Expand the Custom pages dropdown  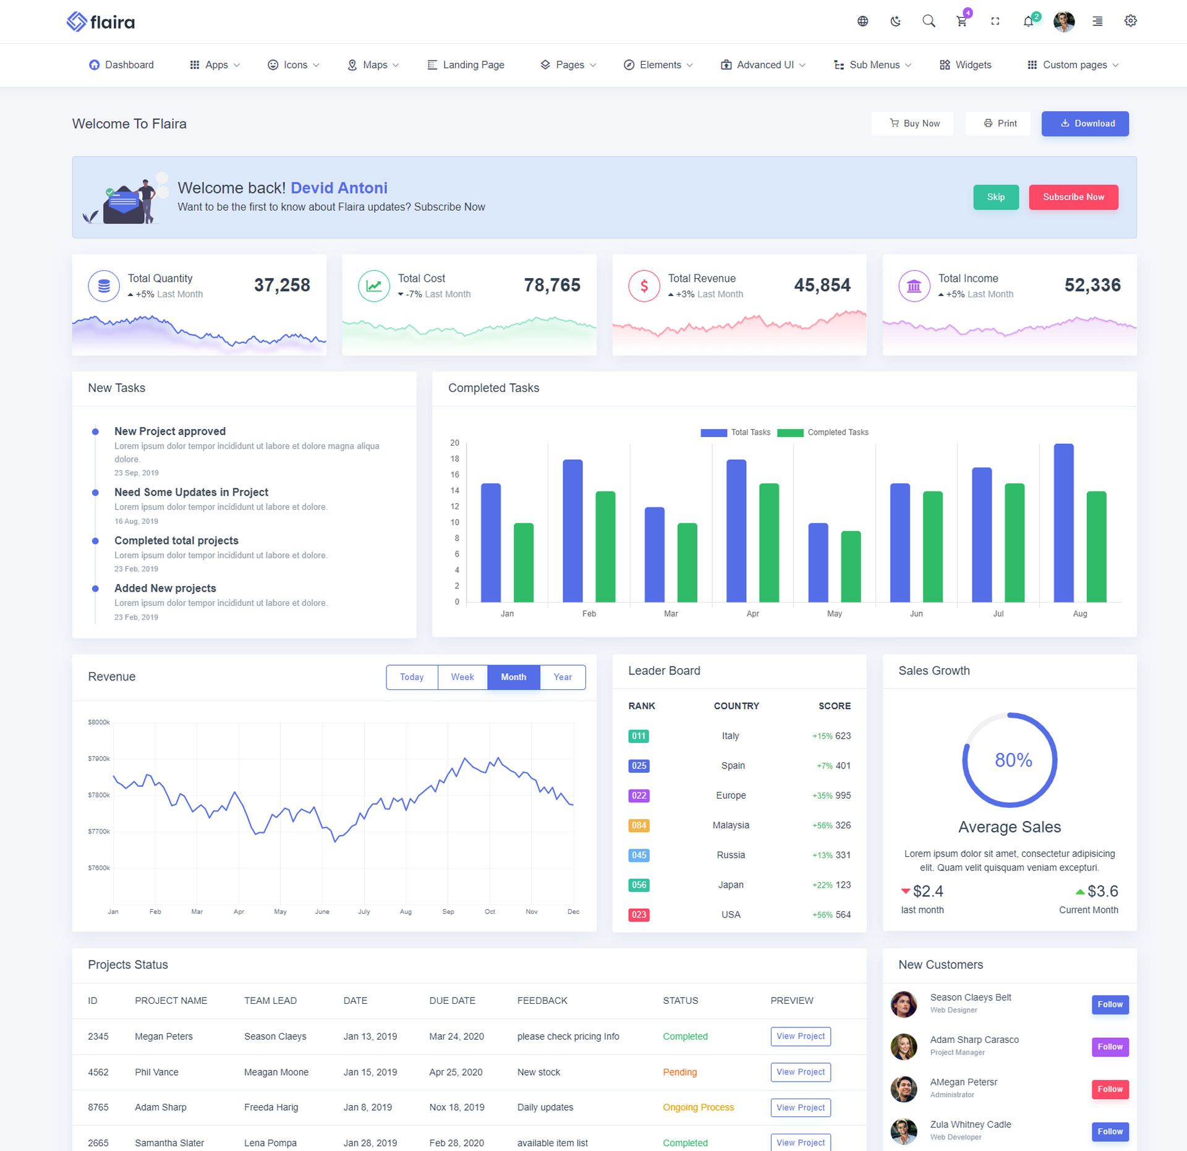pyautogui.click(x=1073, y=65)
